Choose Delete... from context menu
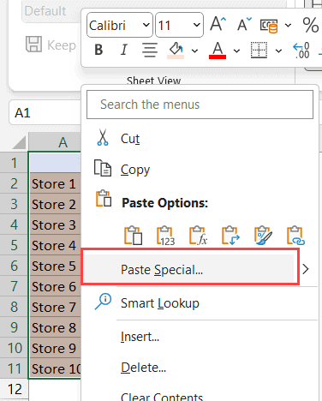322x401 pixels. [200, 368]
